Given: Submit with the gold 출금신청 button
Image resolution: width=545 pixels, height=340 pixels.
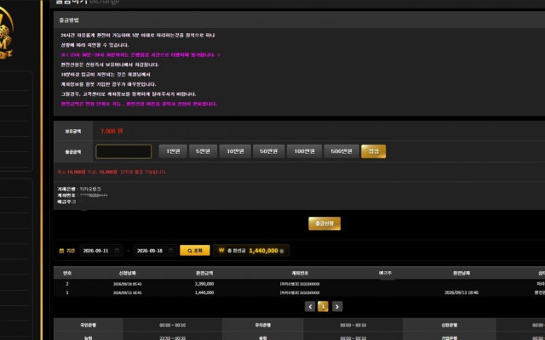Looking at the screenshot, I should coord(324,224).
